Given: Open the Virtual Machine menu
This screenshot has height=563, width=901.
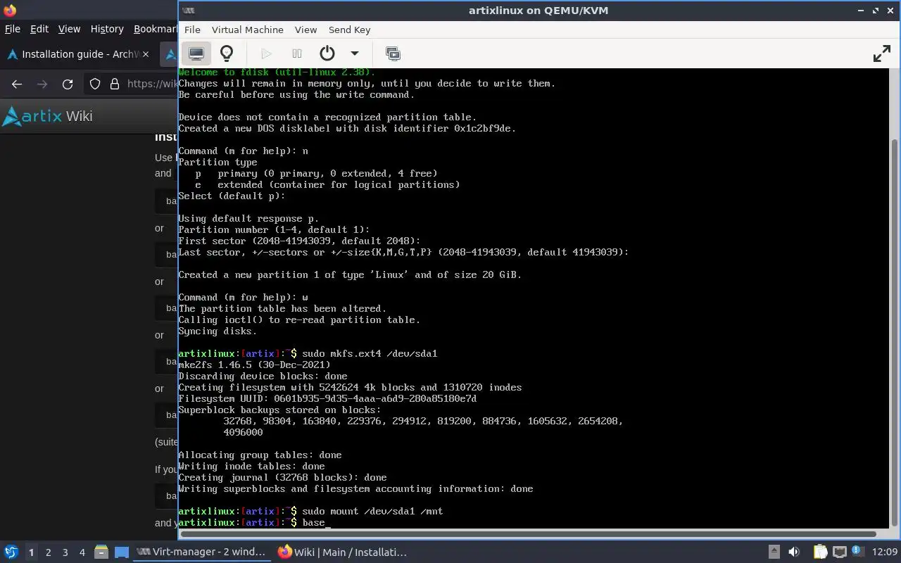Looking at the screenshot, I should click(247, 30).
